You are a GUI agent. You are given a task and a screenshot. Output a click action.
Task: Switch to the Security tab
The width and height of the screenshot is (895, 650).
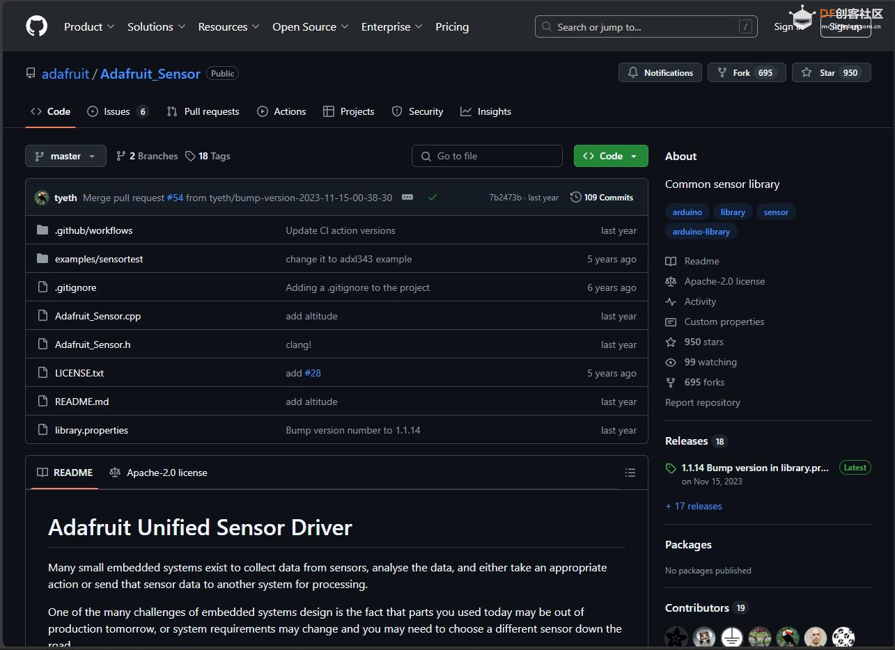click(x=417, y=111)
